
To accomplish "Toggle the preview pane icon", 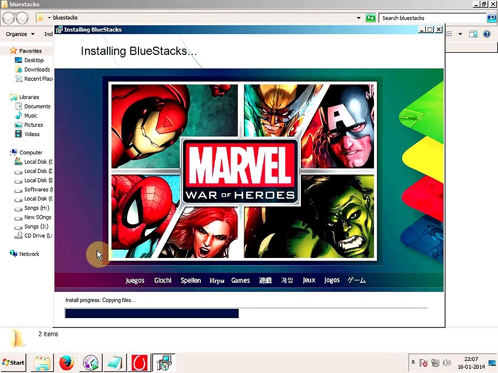I will [473, 34].
